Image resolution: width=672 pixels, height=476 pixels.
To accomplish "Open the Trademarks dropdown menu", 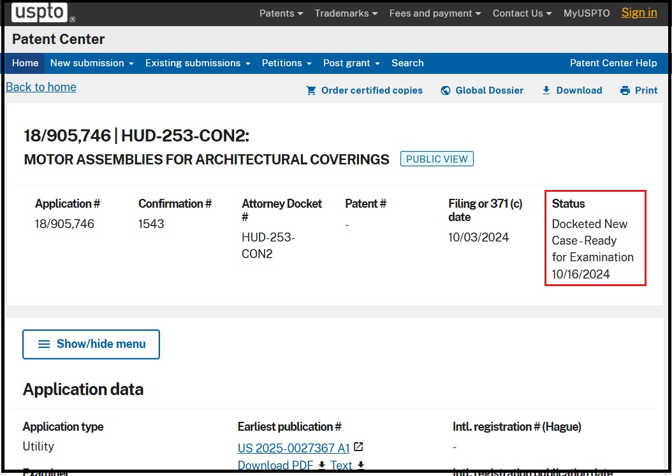I will pyautogui.click(x=346, y=13).
